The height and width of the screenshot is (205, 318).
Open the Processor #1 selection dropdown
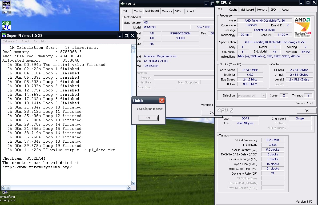[263, 95]
